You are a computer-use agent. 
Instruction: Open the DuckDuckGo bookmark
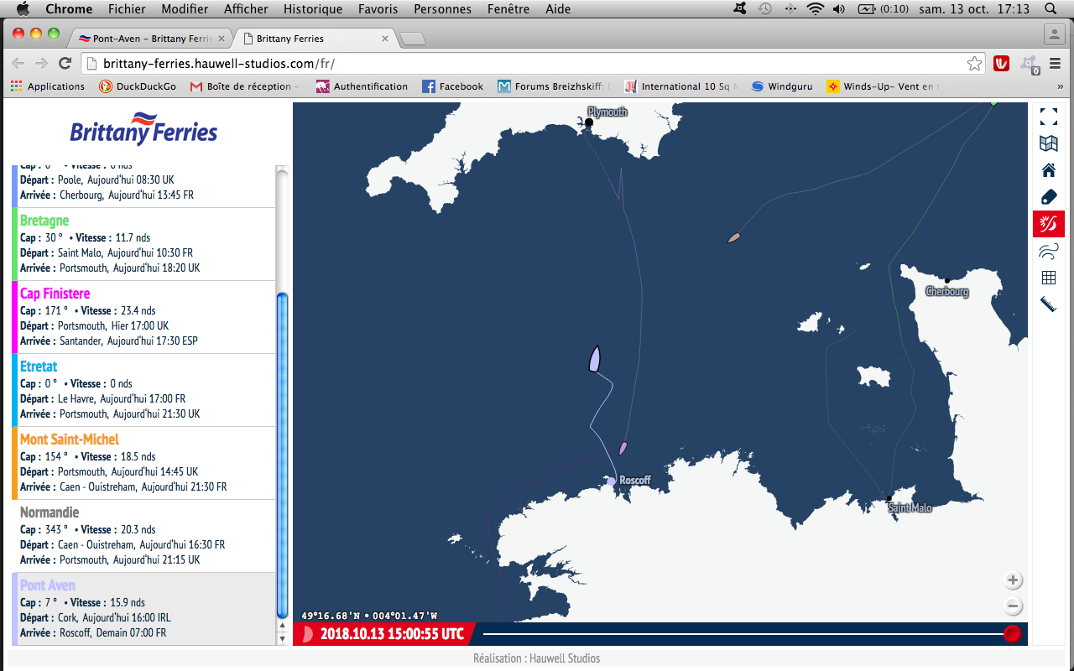coord(138,86)
